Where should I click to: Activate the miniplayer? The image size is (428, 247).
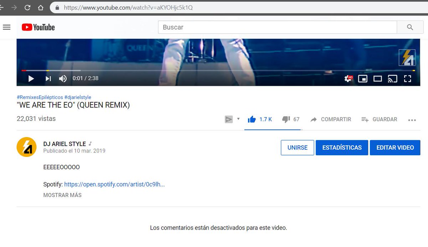[x=363, y=79]
